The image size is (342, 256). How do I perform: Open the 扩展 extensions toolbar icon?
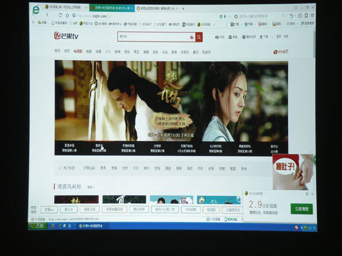coord(232,25)
